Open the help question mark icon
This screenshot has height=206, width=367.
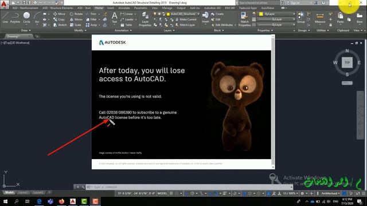[323, 3]
